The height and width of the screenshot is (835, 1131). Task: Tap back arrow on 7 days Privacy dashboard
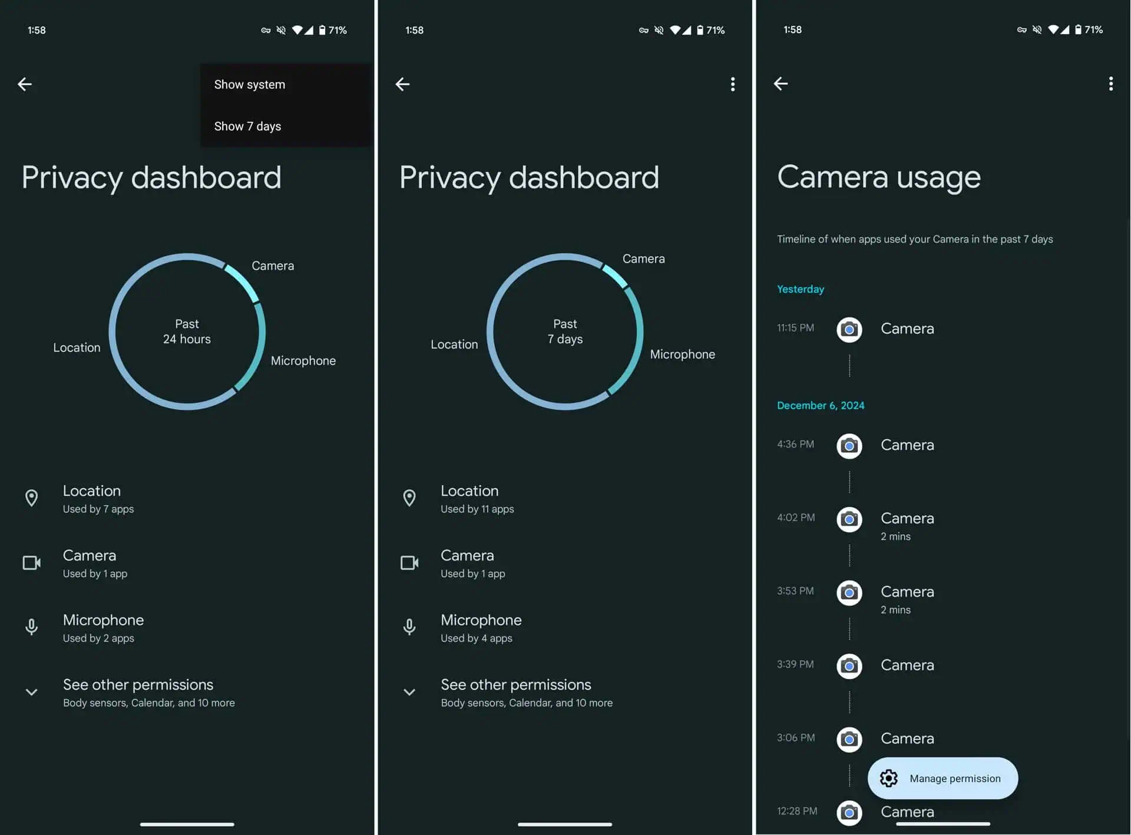click(x=402, y=84)
